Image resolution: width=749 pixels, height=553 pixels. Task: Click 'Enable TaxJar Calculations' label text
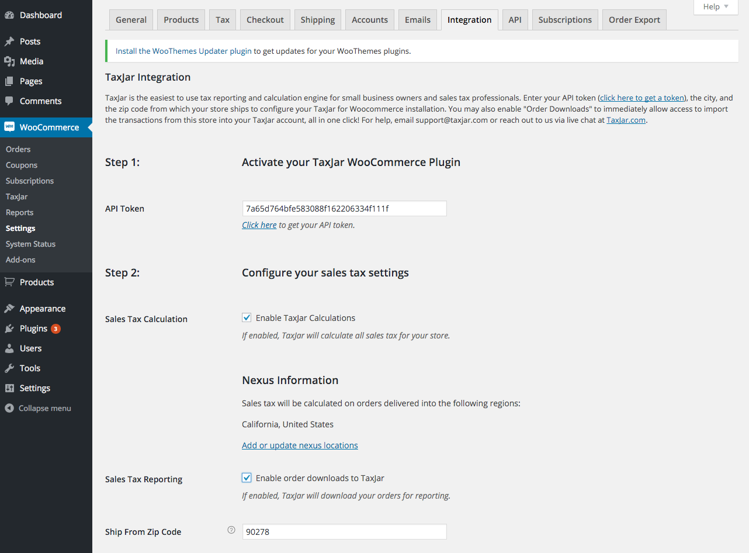[x=306, y=318]
